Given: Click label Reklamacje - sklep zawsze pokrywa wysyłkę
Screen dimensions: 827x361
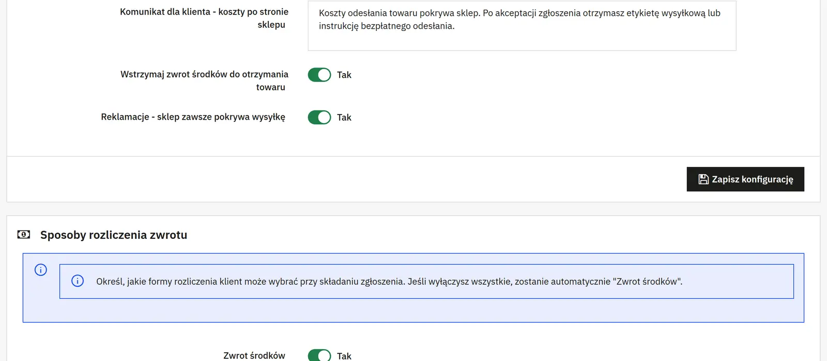Looking at the screenshot, I should coord(193,117).
